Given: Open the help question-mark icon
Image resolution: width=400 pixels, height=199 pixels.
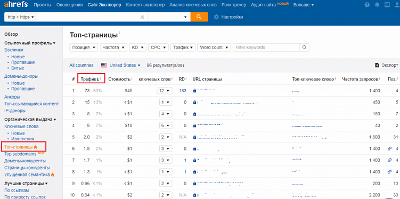Looking at the screenshot, I should click(x=367, y=5).
